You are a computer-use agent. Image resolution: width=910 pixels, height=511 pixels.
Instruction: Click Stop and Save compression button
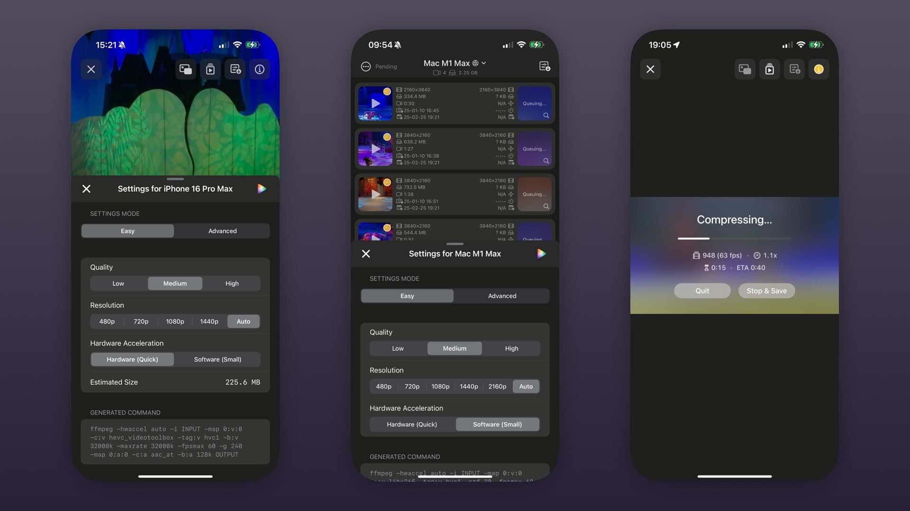(x=767, y=290)
